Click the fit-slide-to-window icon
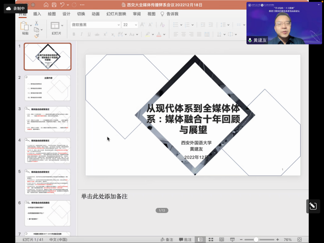Screen dimensions: 324x243 pyautogui.click(x=299, y=239)
